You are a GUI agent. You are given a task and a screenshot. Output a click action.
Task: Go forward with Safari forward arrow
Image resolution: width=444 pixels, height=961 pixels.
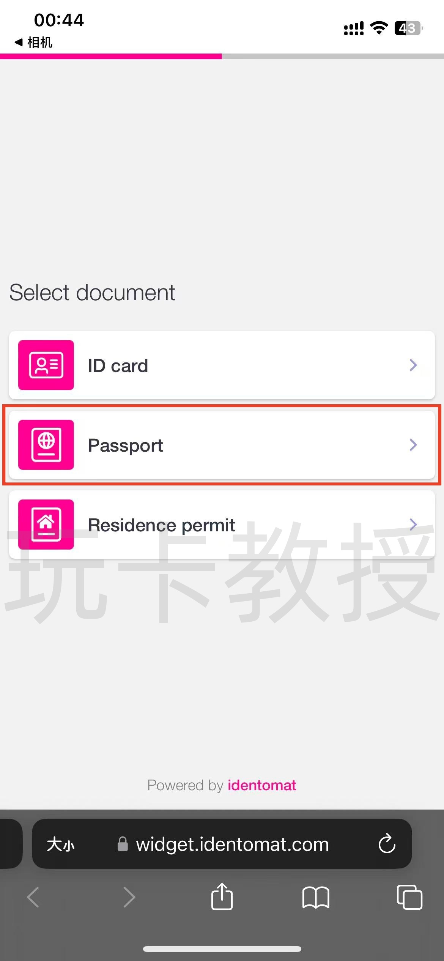click(129, 897)
